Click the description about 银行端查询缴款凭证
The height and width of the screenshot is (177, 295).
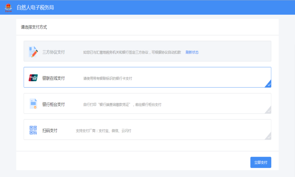(122, 104)
